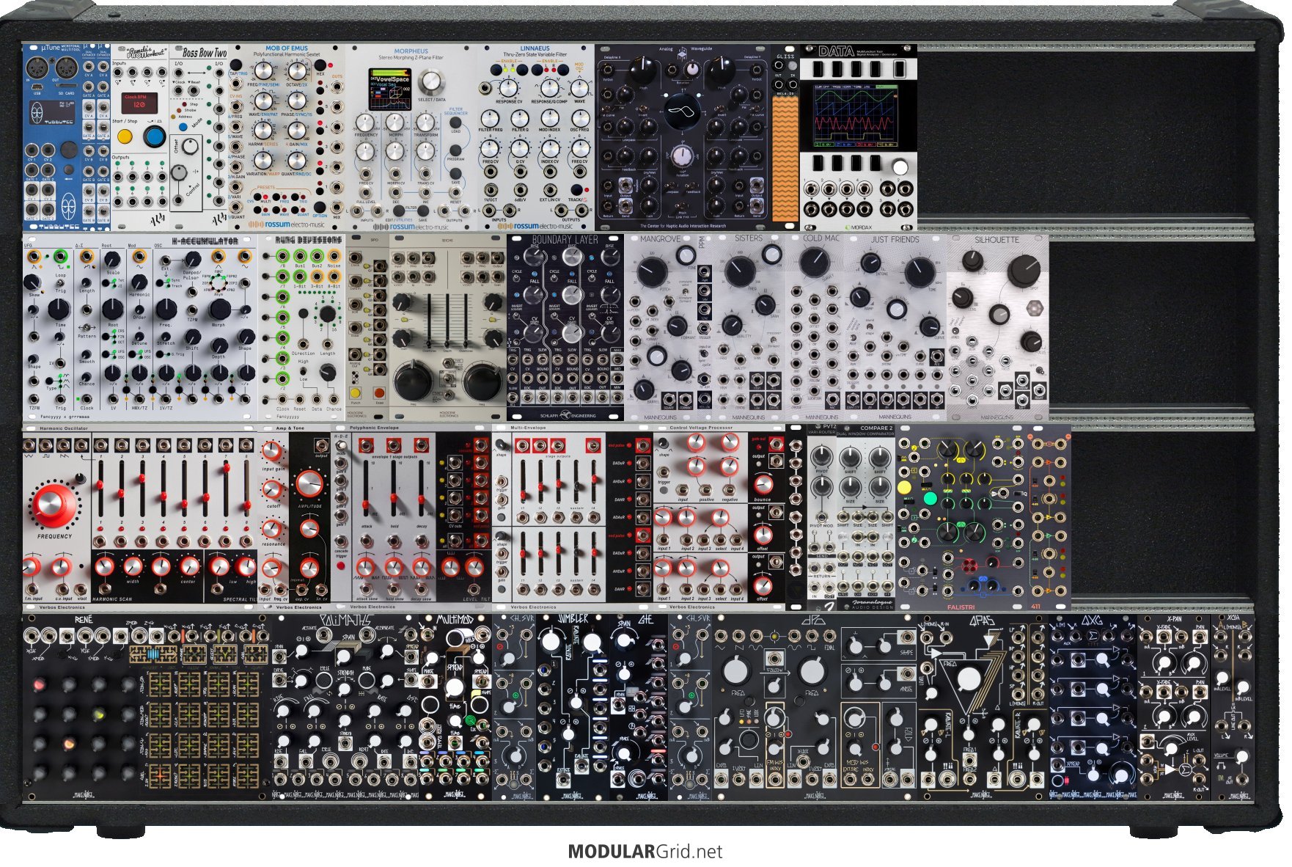The height and width of the screenshot is (867, 1292).
Task: Click the INTONE knob on Just Friends
Action: [x=870, y=263]
